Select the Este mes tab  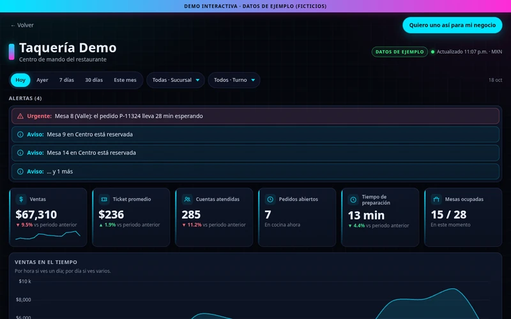coord(125,80)
